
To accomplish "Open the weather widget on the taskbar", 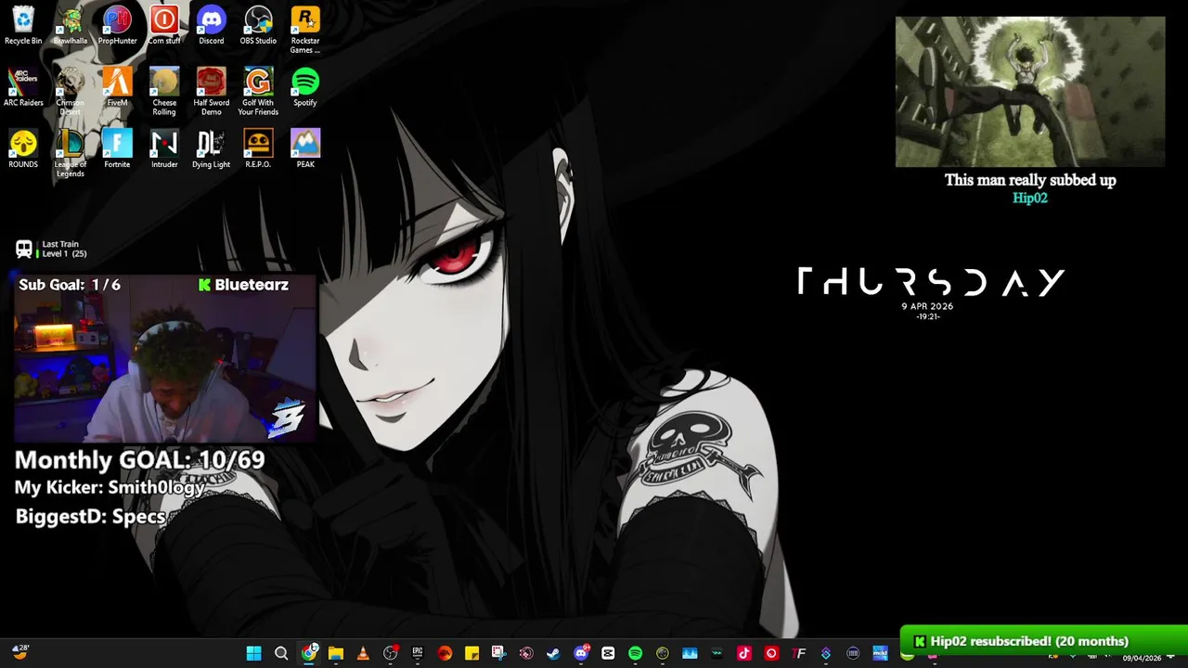I will pyautogui.click(x=19, y=652).
